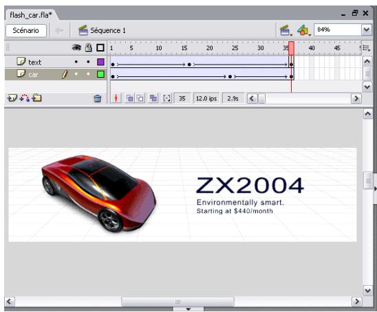Expand the zoom level dropdown arrow
This screenshot has height=312, width=377.
pyautogui.click(x=367, y=30)
